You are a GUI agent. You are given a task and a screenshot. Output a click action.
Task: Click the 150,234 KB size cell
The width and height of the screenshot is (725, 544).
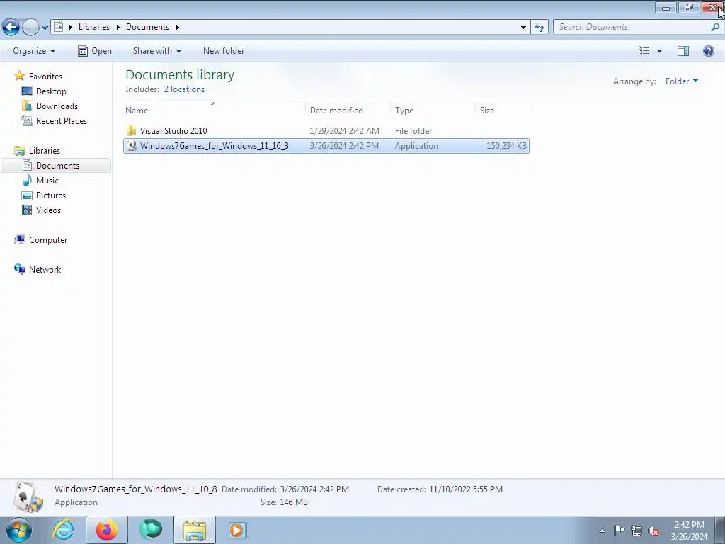click(506, 146)
